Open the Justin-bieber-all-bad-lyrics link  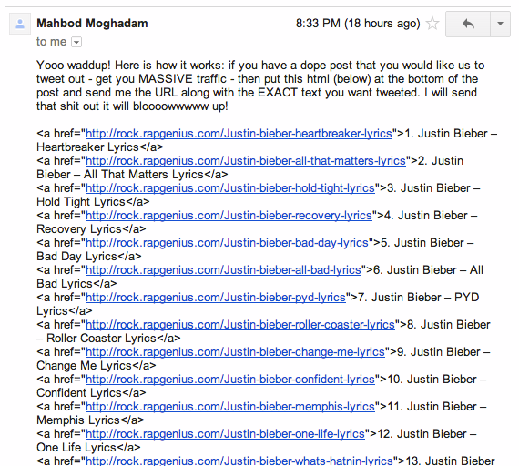pyautogui.click(x=223, y=270)
